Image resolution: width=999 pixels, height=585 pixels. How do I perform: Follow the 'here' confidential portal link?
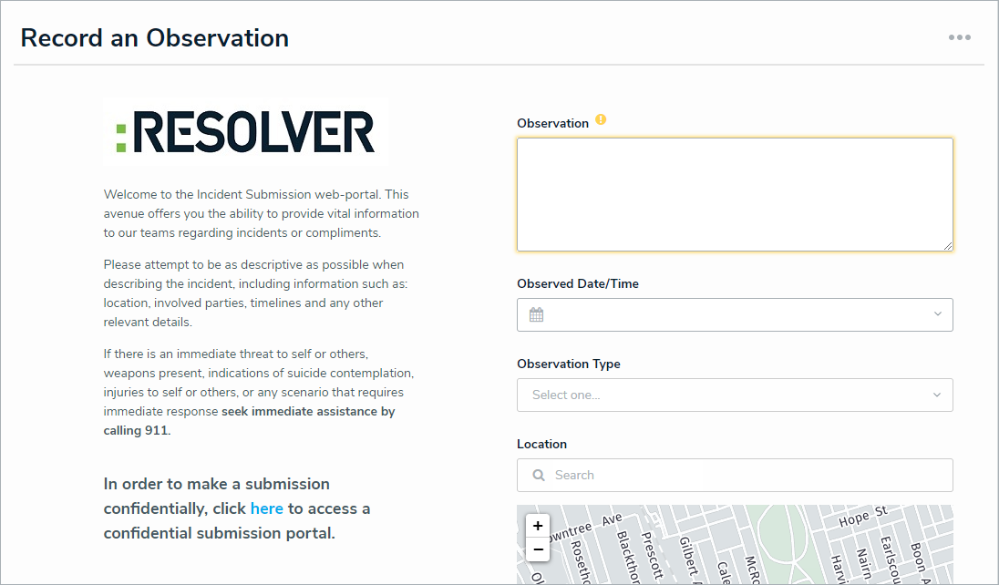(x=266, y=508)
